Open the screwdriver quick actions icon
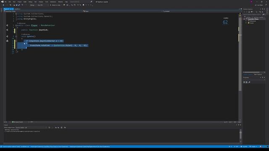269x151 pixels. 7,41
